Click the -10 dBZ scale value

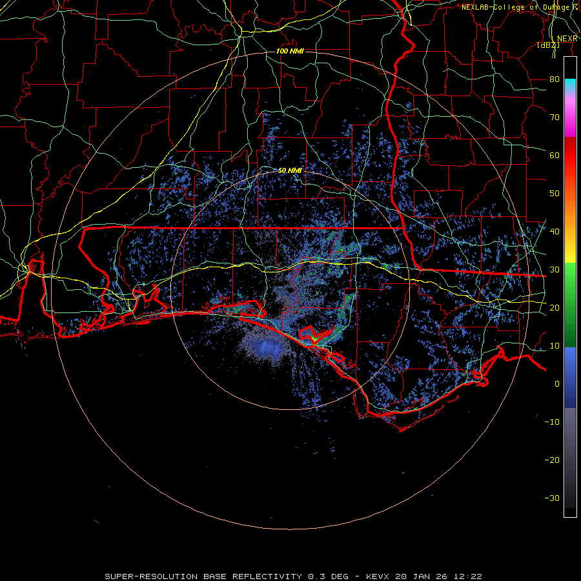(x=552, y=422)
